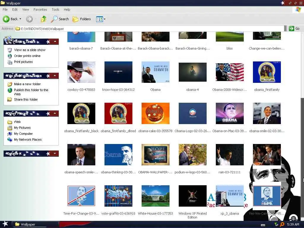Collapse the Other Places panel
This screenshot has width=304, height=228.
(x=55, y=113)
